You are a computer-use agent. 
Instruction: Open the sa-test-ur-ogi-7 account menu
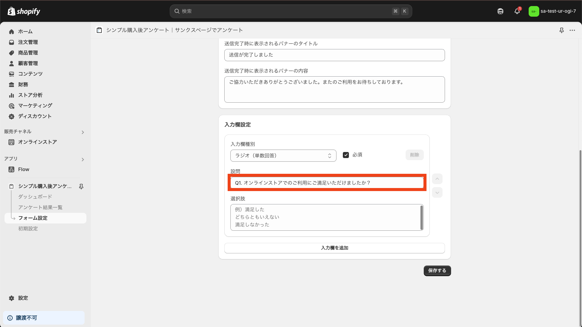coord(552,11)
